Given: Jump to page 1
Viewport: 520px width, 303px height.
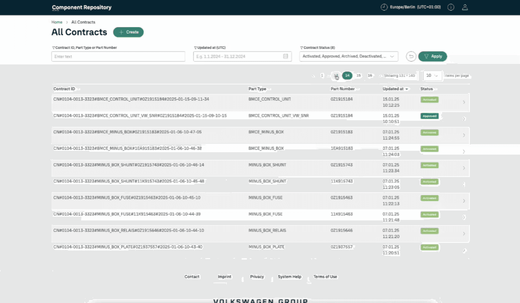Looking at the screenshot, I should pos(322,75).
